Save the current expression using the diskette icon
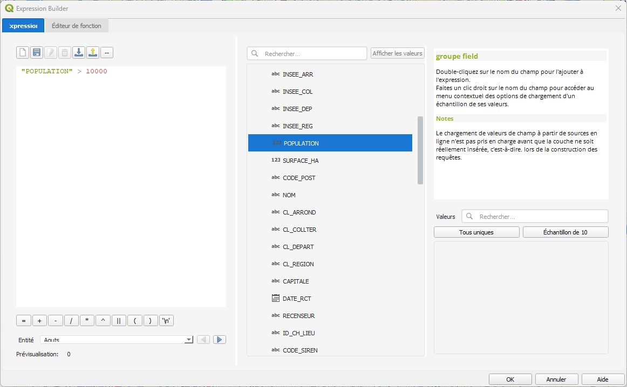The image size is (627, 387). click(37, 52)
